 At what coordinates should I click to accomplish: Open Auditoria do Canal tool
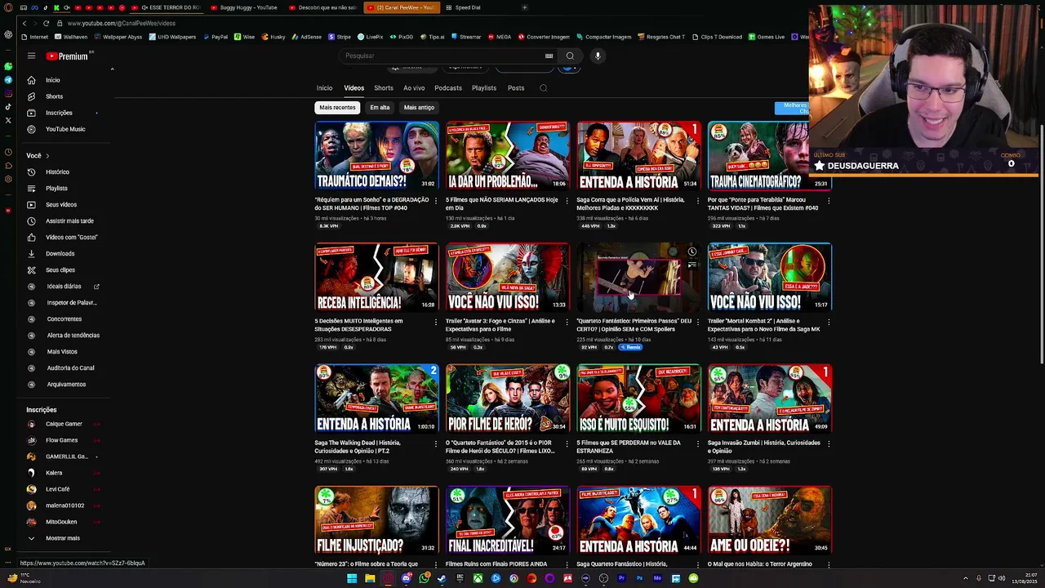[69, 368]
